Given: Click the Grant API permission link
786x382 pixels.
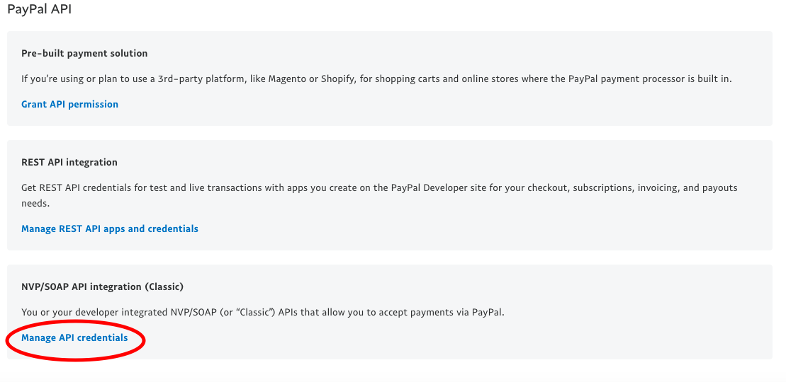Looking at the screenshot, I should coord(69,104).
